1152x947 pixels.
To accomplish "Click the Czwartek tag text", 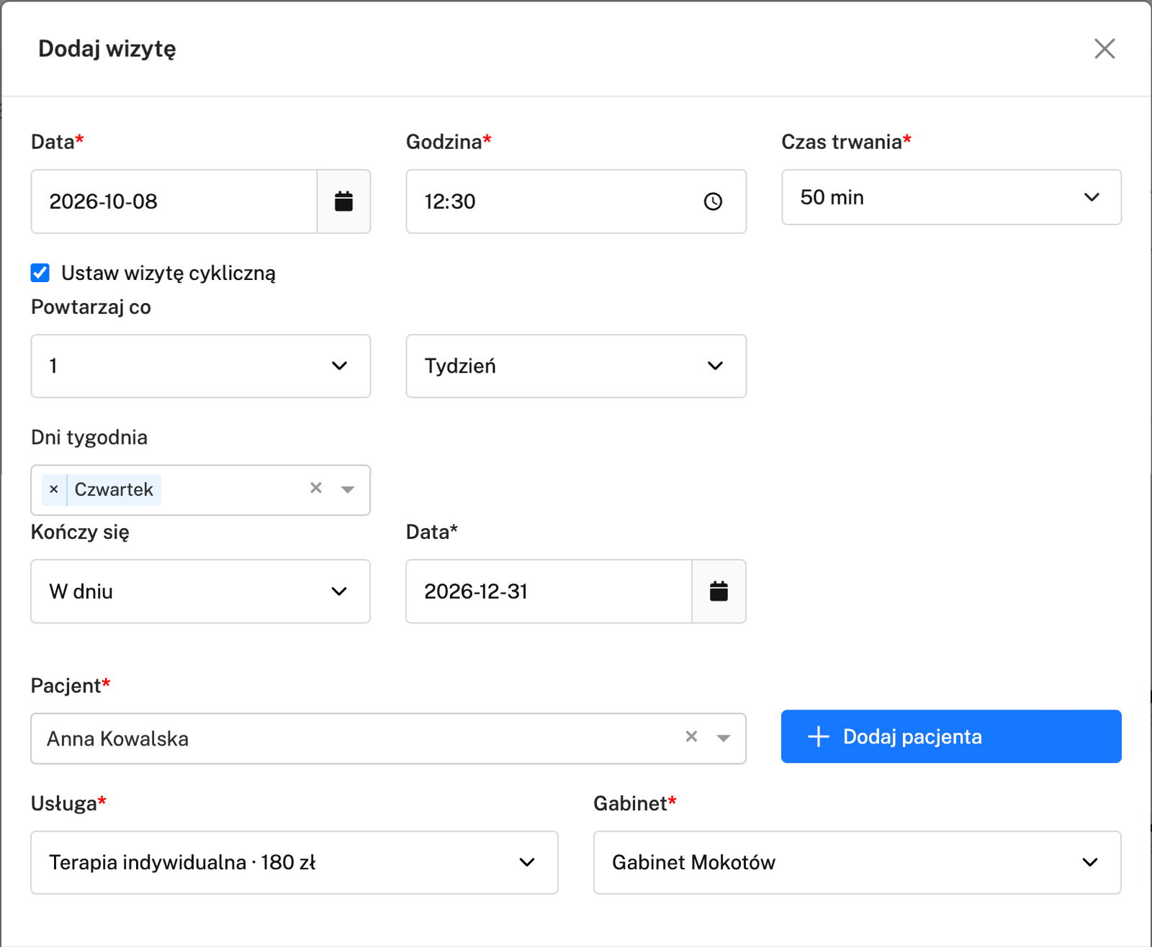I will pyautogui.click(x=114, y=489).
